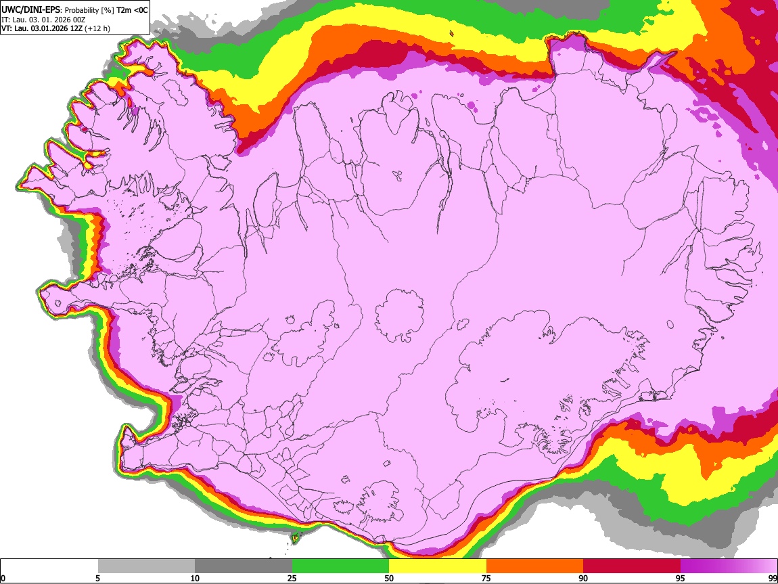This screenshot has width=778, height=584.
Task: Click the white 0–5% legend segment
Action: pyautogui.click(x=49, y=566)
